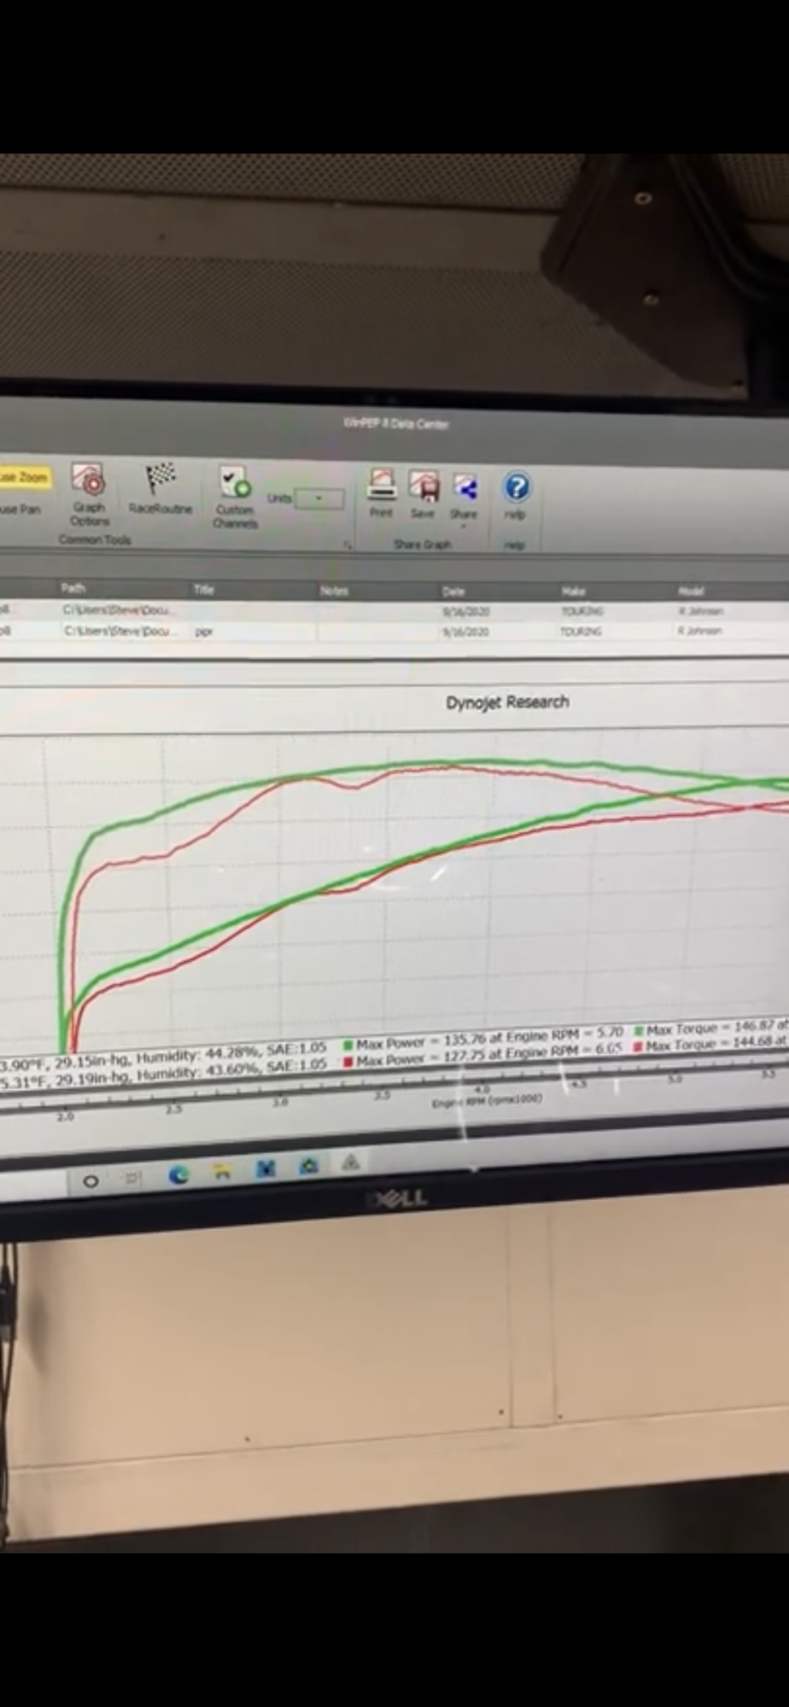
Task: Click the green Max Power legend swatch
Action: (x=348, y=1045)
